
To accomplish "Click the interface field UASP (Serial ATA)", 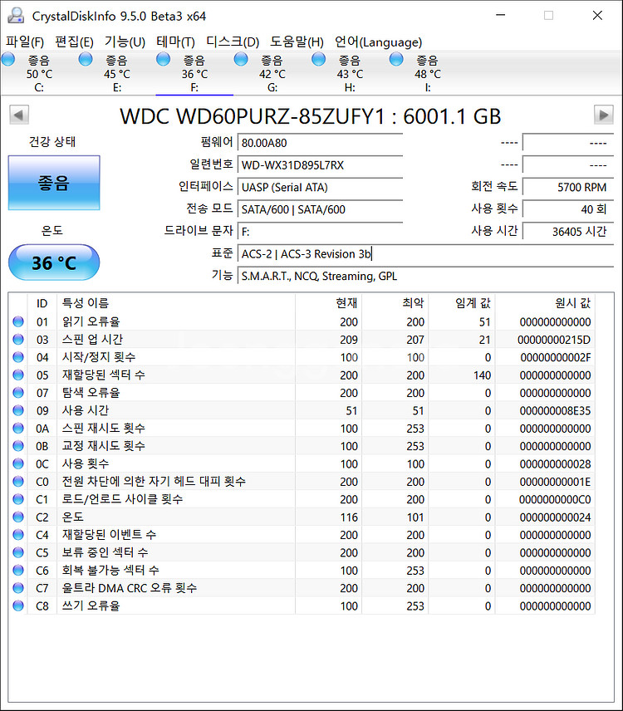I will pos(320,187).
